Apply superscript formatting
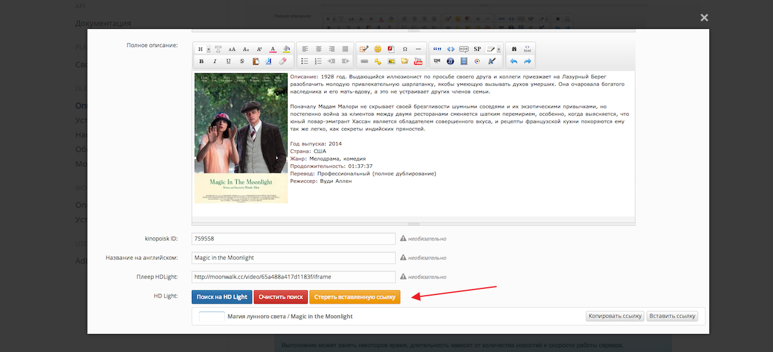 pos(259,49)
